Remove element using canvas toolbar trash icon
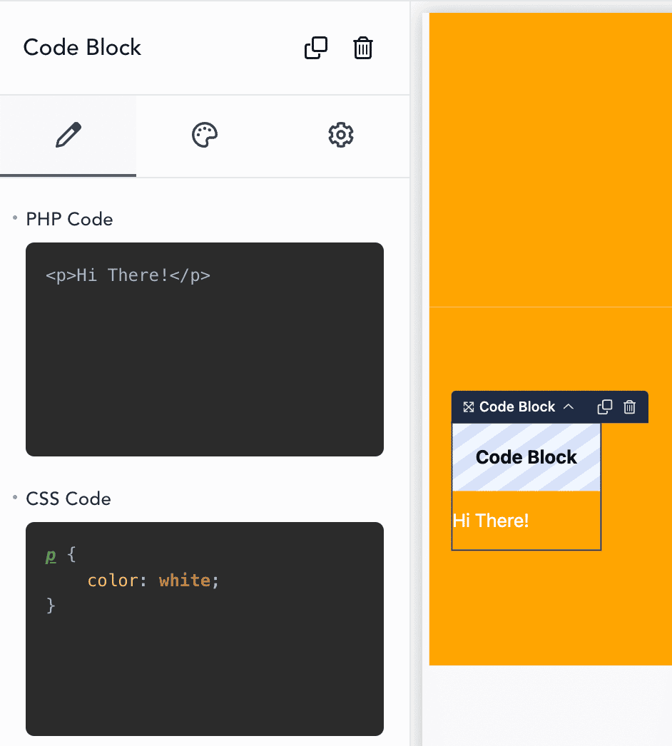 point(630,407)
